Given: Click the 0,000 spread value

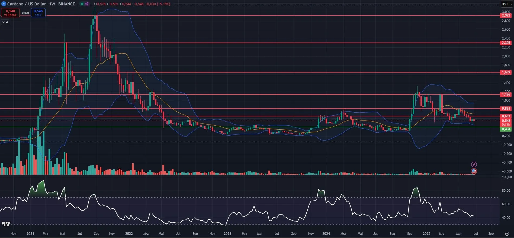Looking at the screenshot, I should (x=25, y=13).
